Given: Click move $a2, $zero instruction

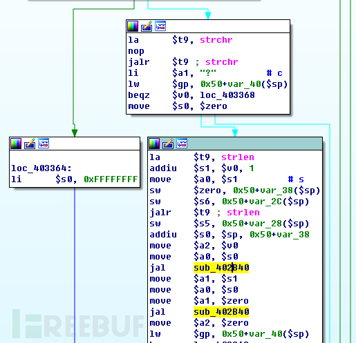Looking at the screenshot, I should click(x=199, y=323).
